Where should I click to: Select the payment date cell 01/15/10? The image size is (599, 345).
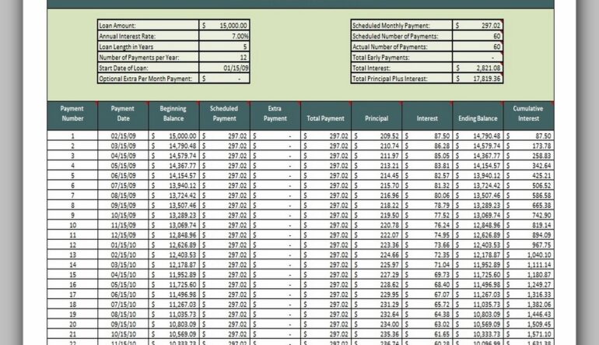(x=123, y=245)
